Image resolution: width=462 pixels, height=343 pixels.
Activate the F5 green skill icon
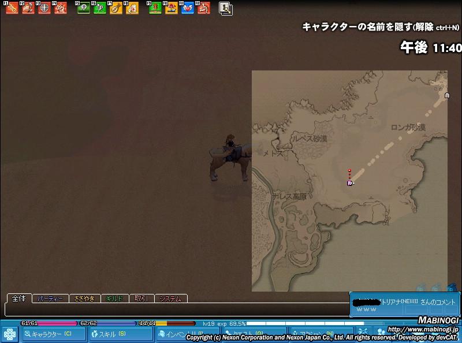(84, 8)
